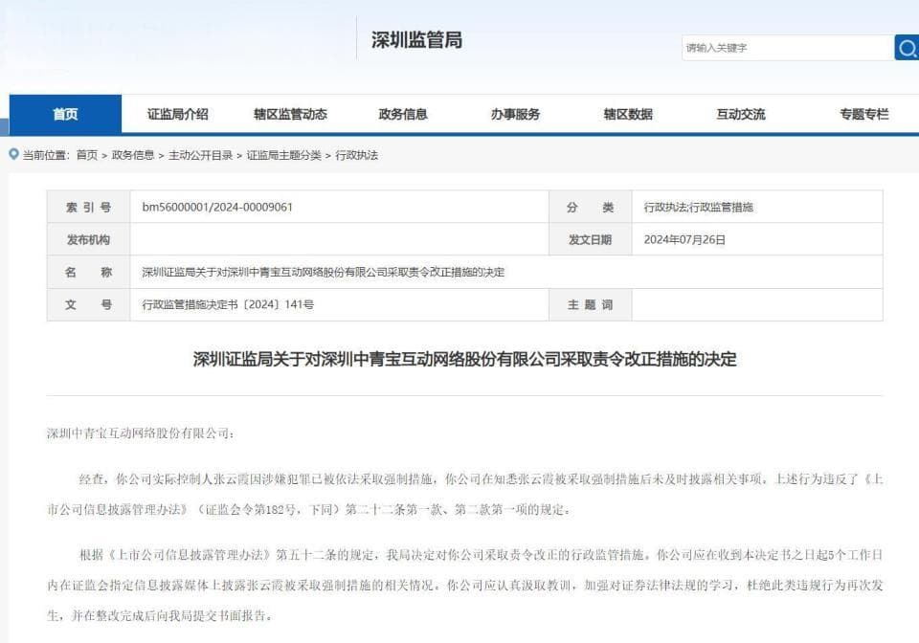Open the 首页 navigation tab
Image resolution: width=919 pixels, height=643 pixels.
pyautogui.click(x=65, y=114)
